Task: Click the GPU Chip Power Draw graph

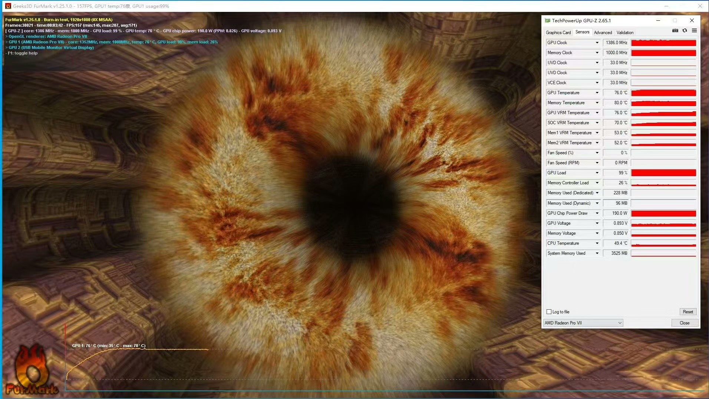Action: (x=663, y=213)
